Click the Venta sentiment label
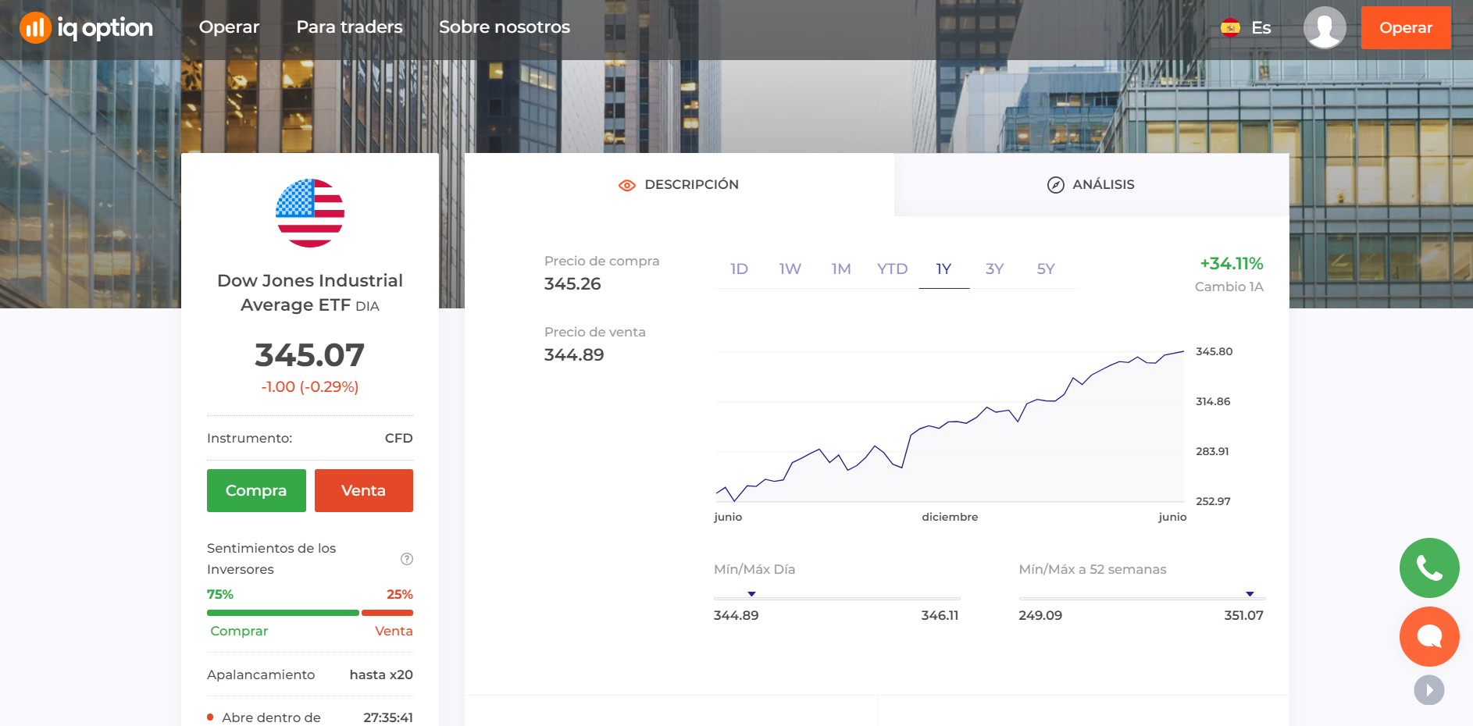This screenshot has width=1473, height=726. point(394,632)
